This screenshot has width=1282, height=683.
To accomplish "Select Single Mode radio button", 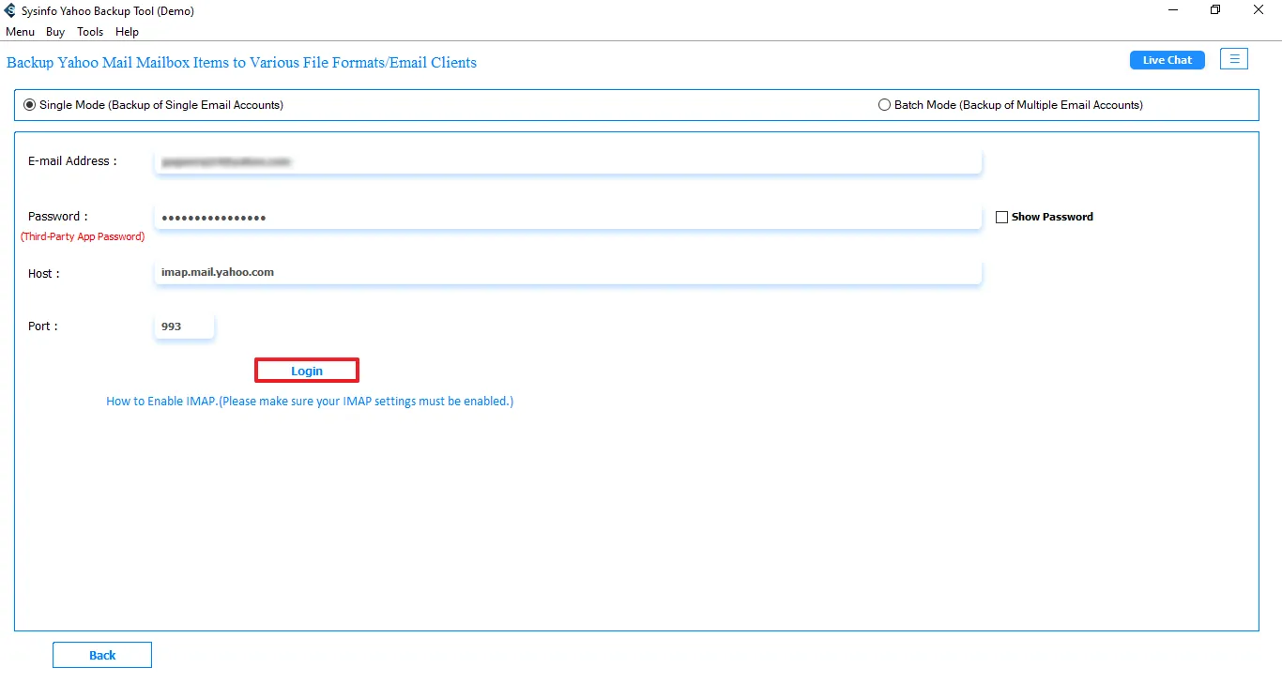I will (29, 105).
